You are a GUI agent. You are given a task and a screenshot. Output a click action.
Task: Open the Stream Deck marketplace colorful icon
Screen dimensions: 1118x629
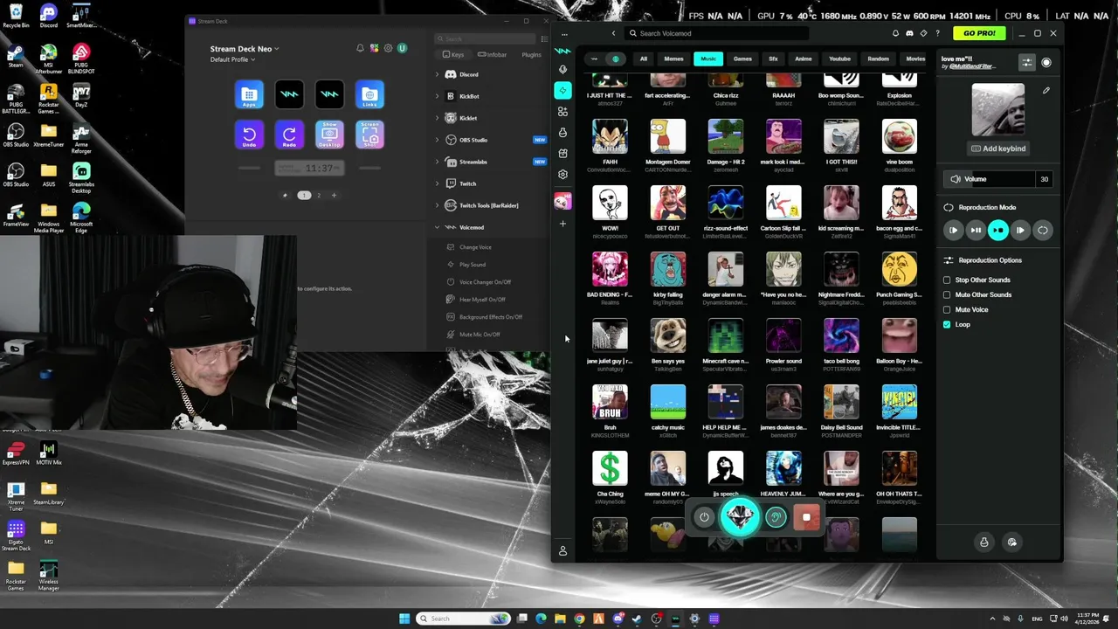pos(374,48)
